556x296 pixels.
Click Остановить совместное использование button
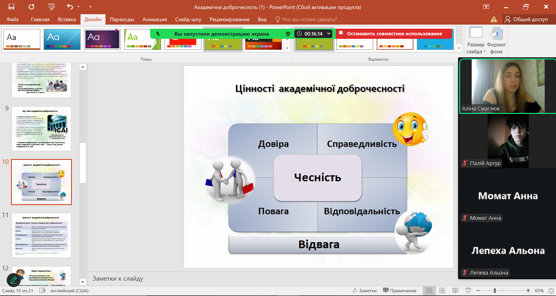[394, 34]
